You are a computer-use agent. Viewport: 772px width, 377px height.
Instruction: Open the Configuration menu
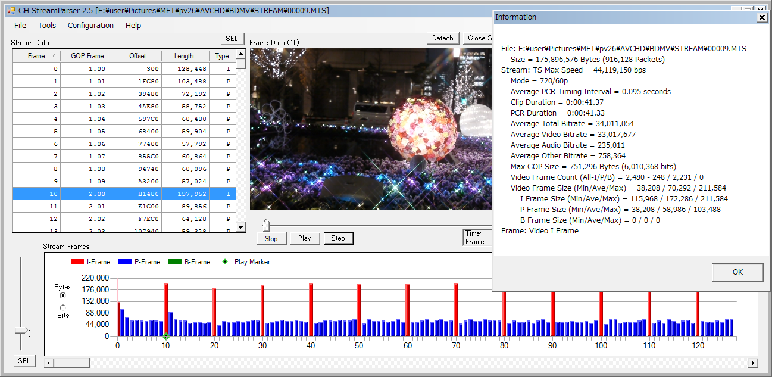(90, 26)
